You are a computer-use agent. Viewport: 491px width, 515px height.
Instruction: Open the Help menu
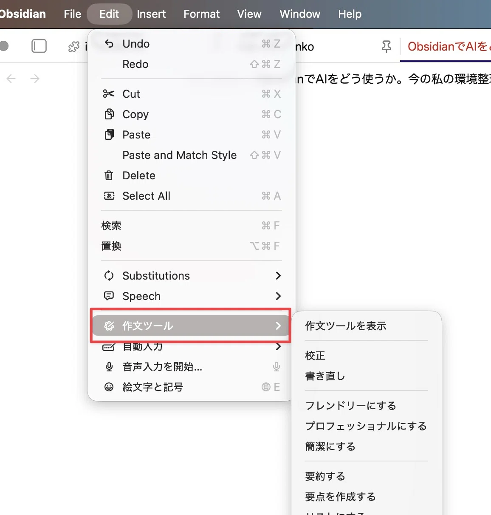pyautogui.click(x=350, y=14)
